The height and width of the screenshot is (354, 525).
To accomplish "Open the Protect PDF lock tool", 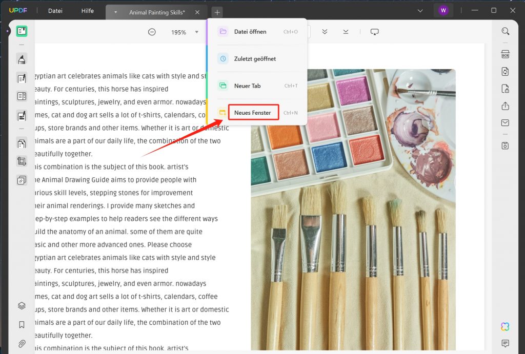I will coord(505,89).
